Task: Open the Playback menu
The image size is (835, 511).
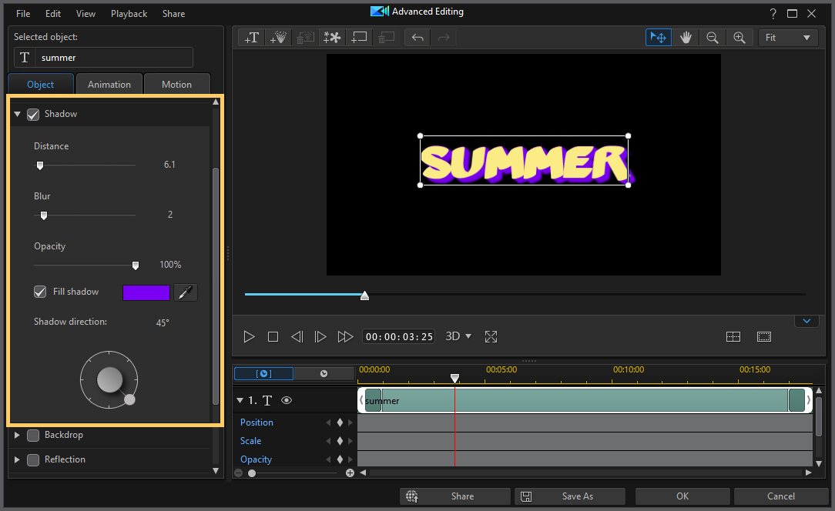Action: pos(129,13)
